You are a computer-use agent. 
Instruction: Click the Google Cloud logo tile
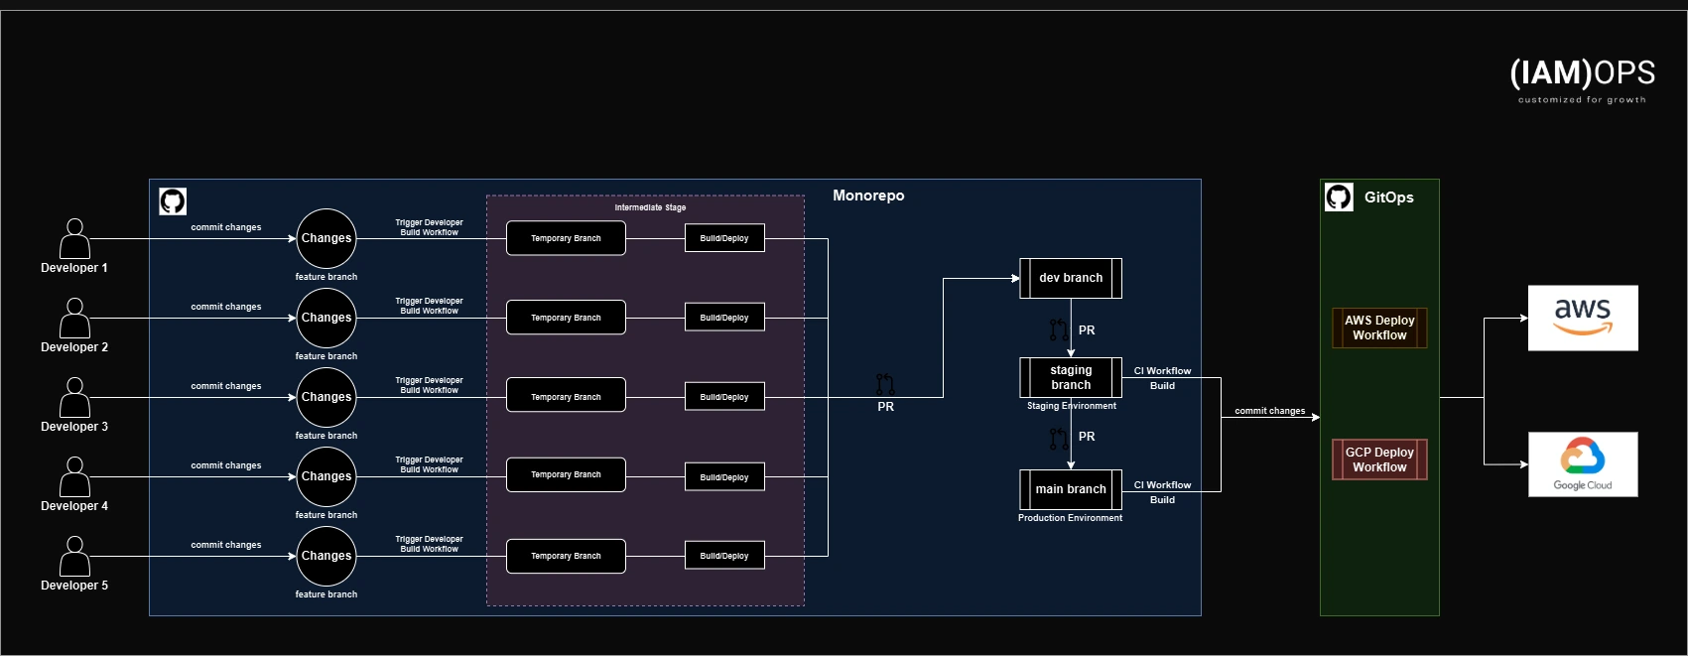pos(1583,464)
